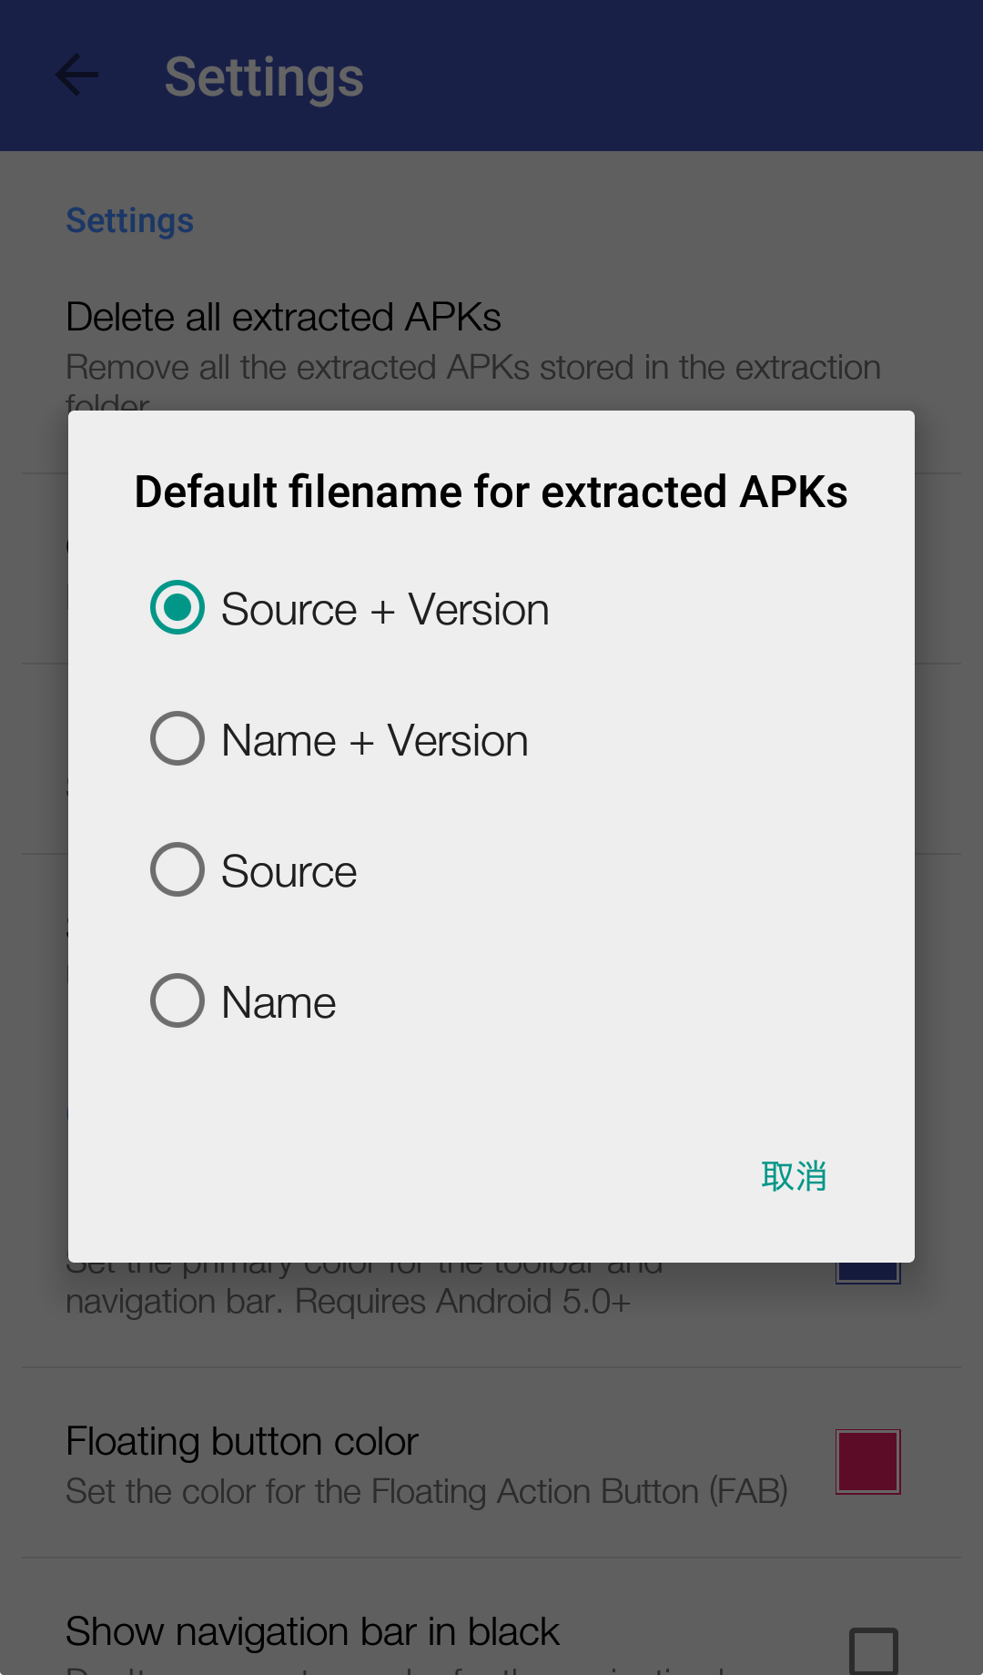Open the crimson Floating button color swatch
Screen dimensions: 983x1675
coord(867,1462)
